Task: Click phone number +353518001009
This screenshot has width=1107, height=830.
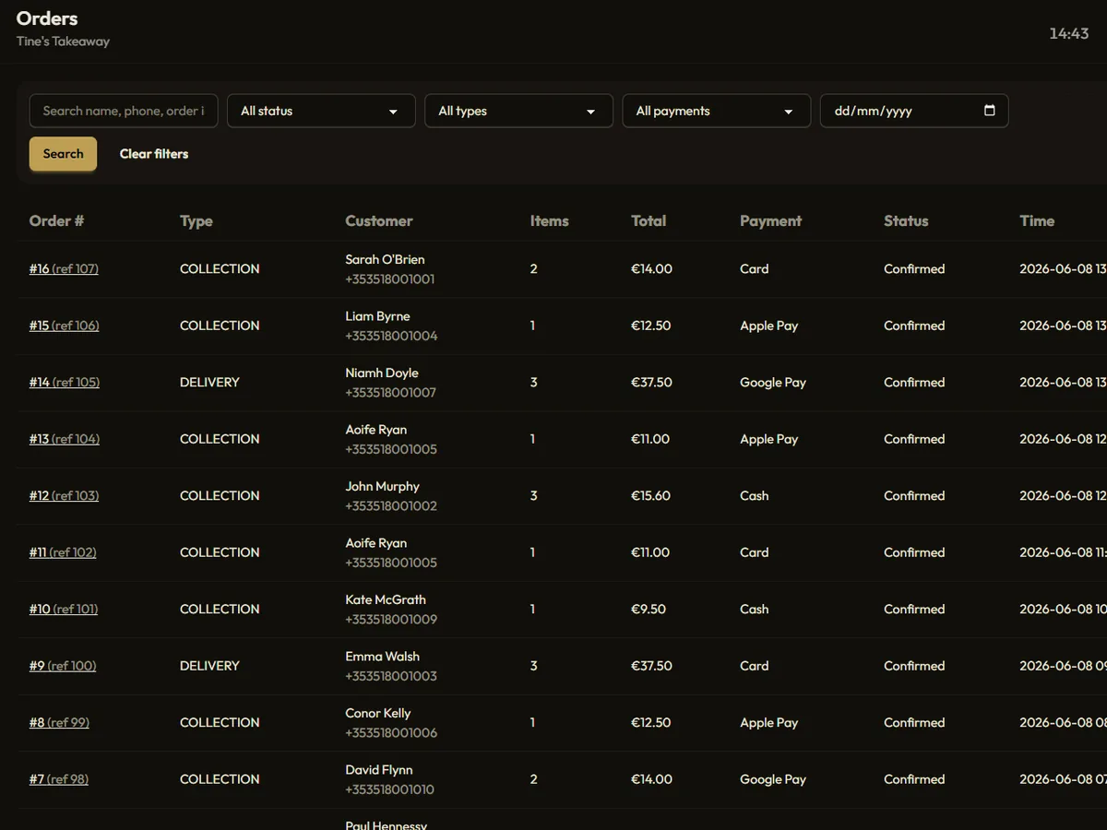Action: pyautogui.click(x=391, y=620)
